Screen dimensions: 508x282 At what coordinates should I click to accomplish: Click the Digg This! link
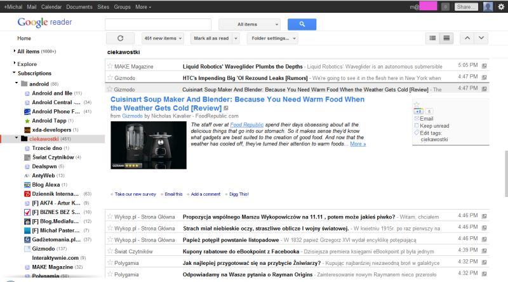[239, 194]
